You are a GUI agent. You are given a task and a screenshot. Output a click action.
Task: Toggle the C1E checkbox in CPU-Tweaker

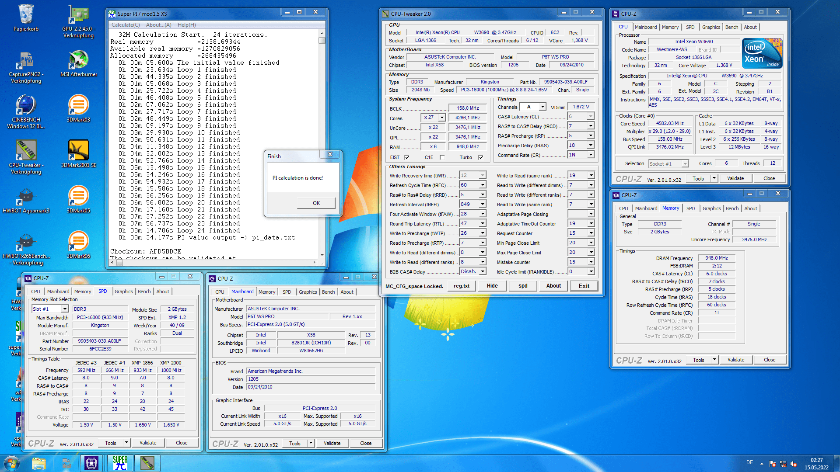tap(442, 157)
